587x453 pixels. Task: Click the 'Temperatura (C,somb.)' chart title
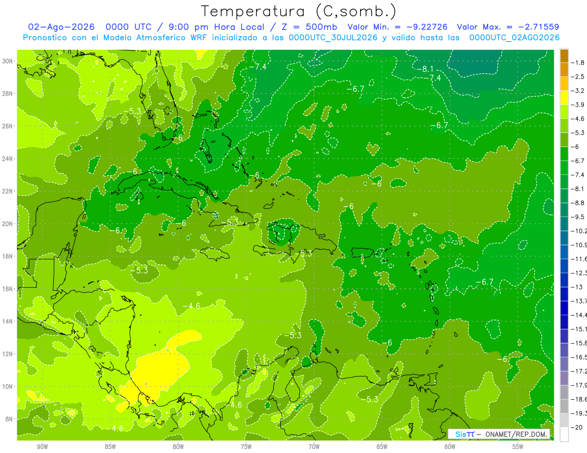point(298,11)
